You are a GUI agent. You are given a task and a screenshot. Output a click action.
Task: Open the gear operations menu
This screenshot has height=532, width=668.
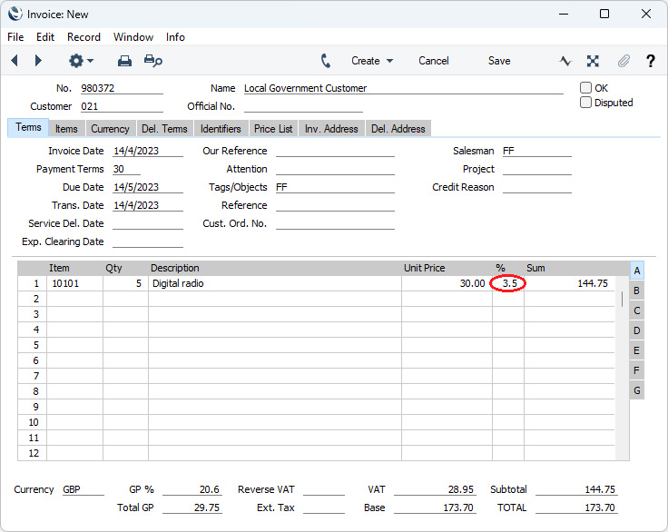[81, 61]
